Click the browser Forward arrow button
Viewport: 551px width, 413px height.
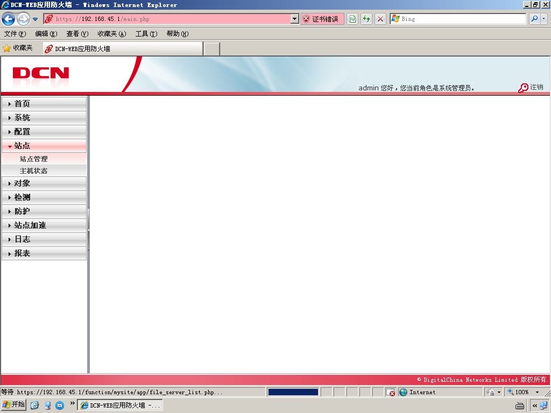(x=24, y=19)
